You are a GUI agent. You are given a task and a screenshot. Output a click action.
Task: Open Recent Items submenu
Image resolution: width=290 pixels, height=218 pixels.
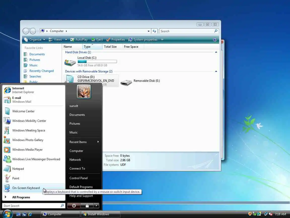coord(84,142)
